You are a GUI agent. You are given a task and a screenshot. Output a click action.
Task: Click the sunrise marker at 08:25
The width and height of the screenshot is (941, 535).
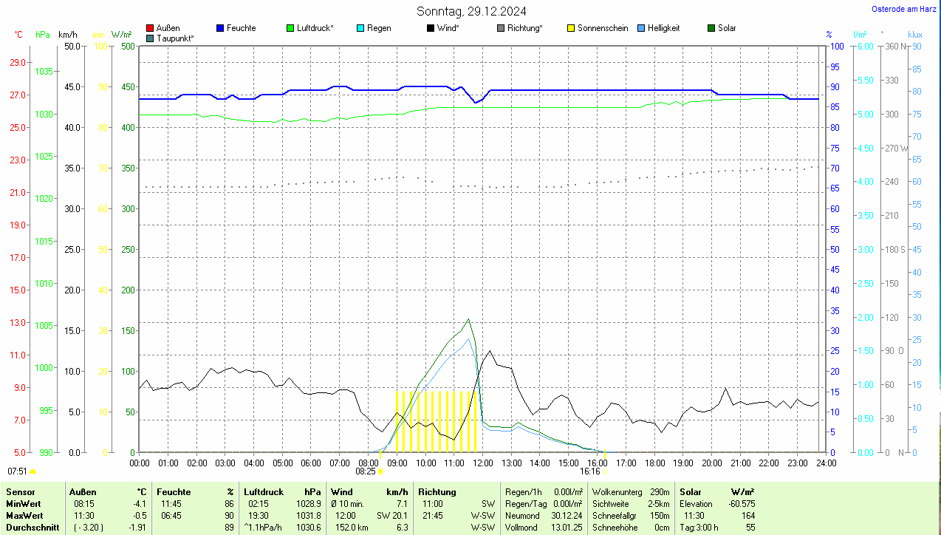[380, 471]
